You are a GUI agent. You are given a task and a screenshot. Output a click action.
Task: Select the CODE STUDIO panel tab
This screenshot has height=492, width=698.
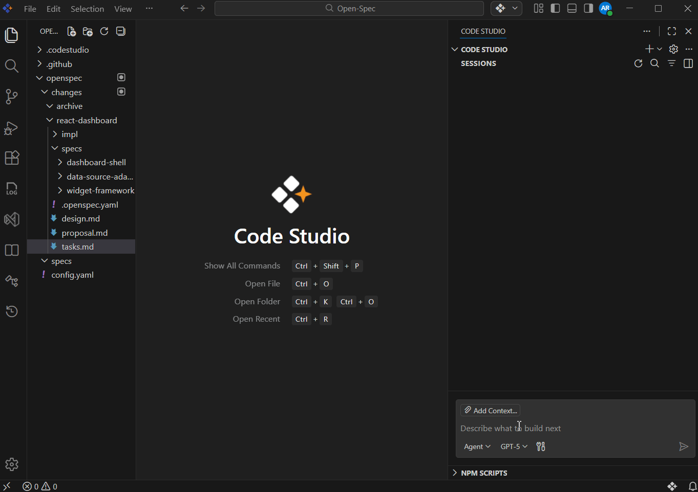(x=483, y=31)
